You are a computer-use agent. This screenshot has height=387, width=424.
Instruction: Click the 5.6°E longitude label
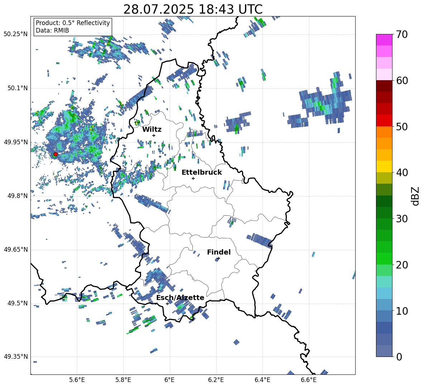point(77,380)
